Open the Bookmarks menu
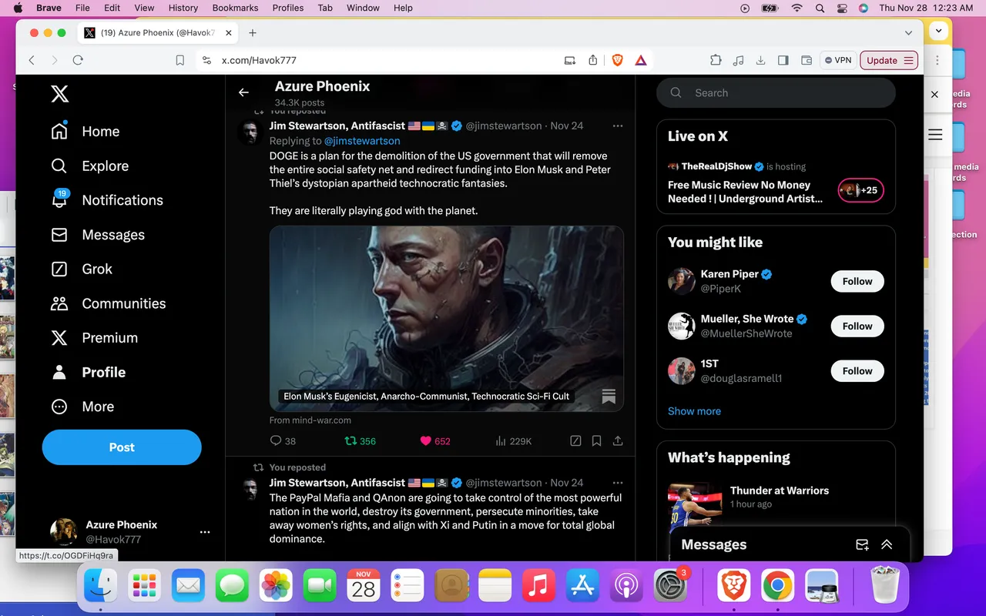986x616 pixels. click(x=236, y=8)
